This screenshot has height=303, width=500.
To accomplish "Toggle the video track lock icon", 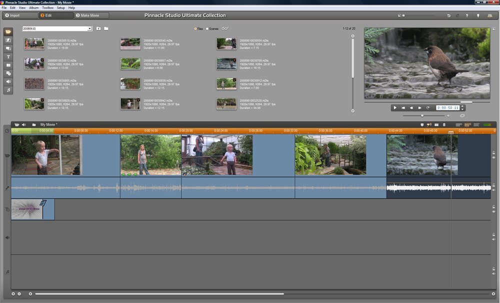I will [493, 153].
